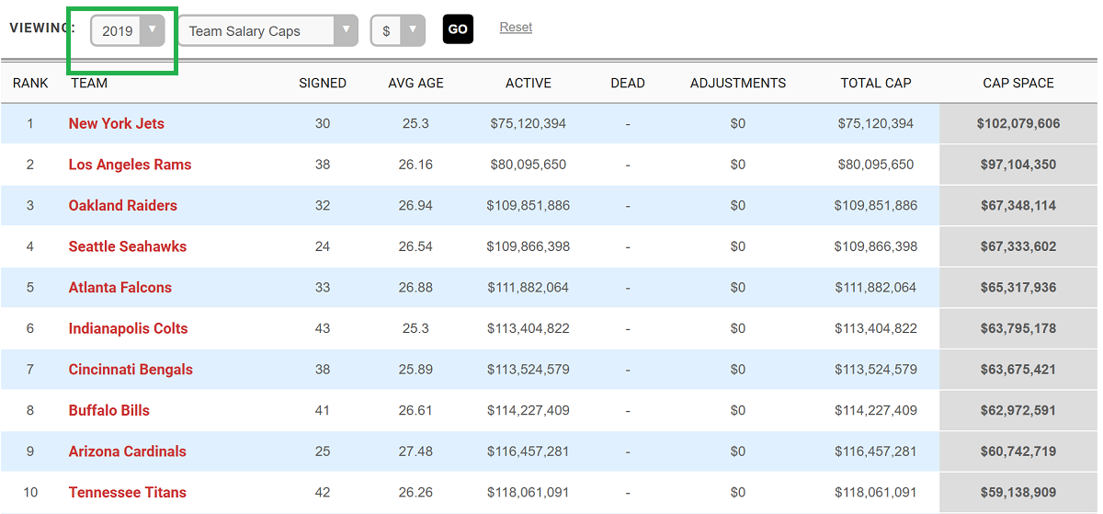Sort by the TEAM column header
The width and height of the screenshot is (1103, 514).
[89, 83]
